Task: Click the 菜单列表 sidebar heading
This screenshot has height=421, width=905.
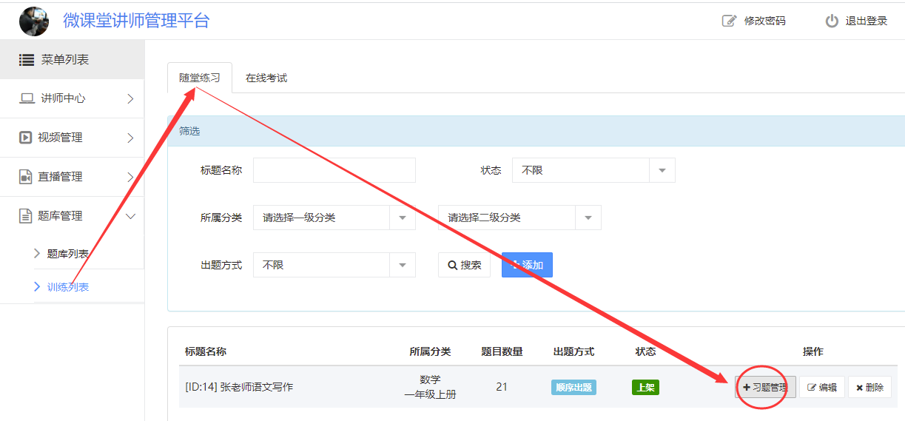Action: (65, 60)
